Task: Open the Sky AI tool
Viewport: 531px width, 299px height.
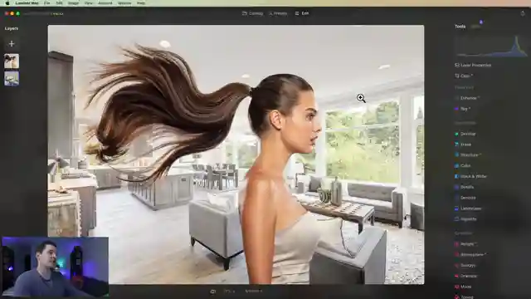Action: (463, 109)
